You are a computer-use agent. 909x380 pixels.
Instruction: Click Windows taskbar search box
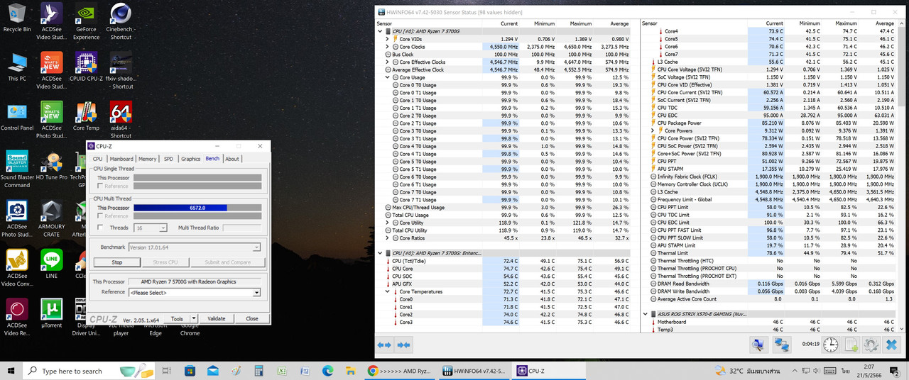[x=88, y=370]
